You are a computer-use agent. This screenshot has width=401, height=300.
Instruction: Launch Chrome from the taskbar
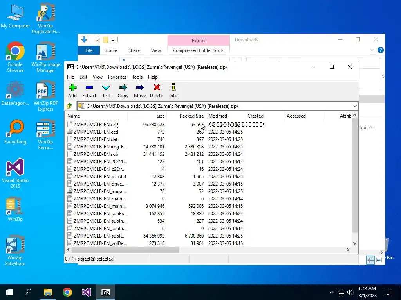coord(67,292)
